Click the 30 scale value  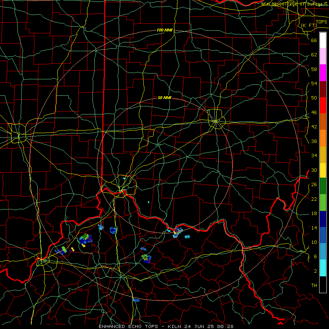click(314, 170)
